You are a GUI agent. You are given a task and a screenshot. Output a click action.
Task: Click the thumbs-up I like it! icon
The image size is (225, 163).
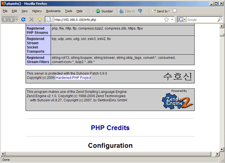click(x=122, y=11)
